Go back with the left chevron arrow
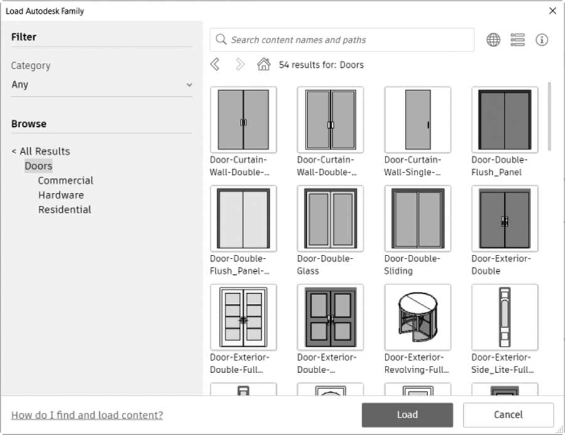The height and width of the screenshot is (435, 565). pyautogui.click(x=215, y=65)
